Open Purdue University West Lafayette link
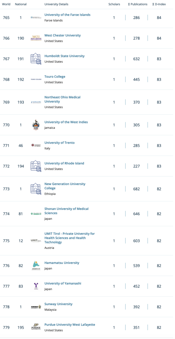This screenshot has width=175, height=339. (x=70, y=324)
